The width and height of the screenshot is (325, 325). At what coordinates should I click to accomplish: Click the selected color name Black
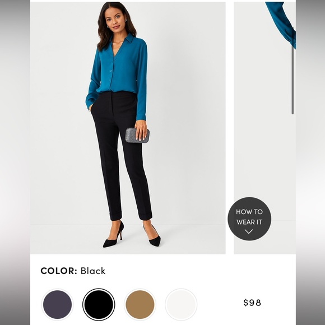[93, 271]
